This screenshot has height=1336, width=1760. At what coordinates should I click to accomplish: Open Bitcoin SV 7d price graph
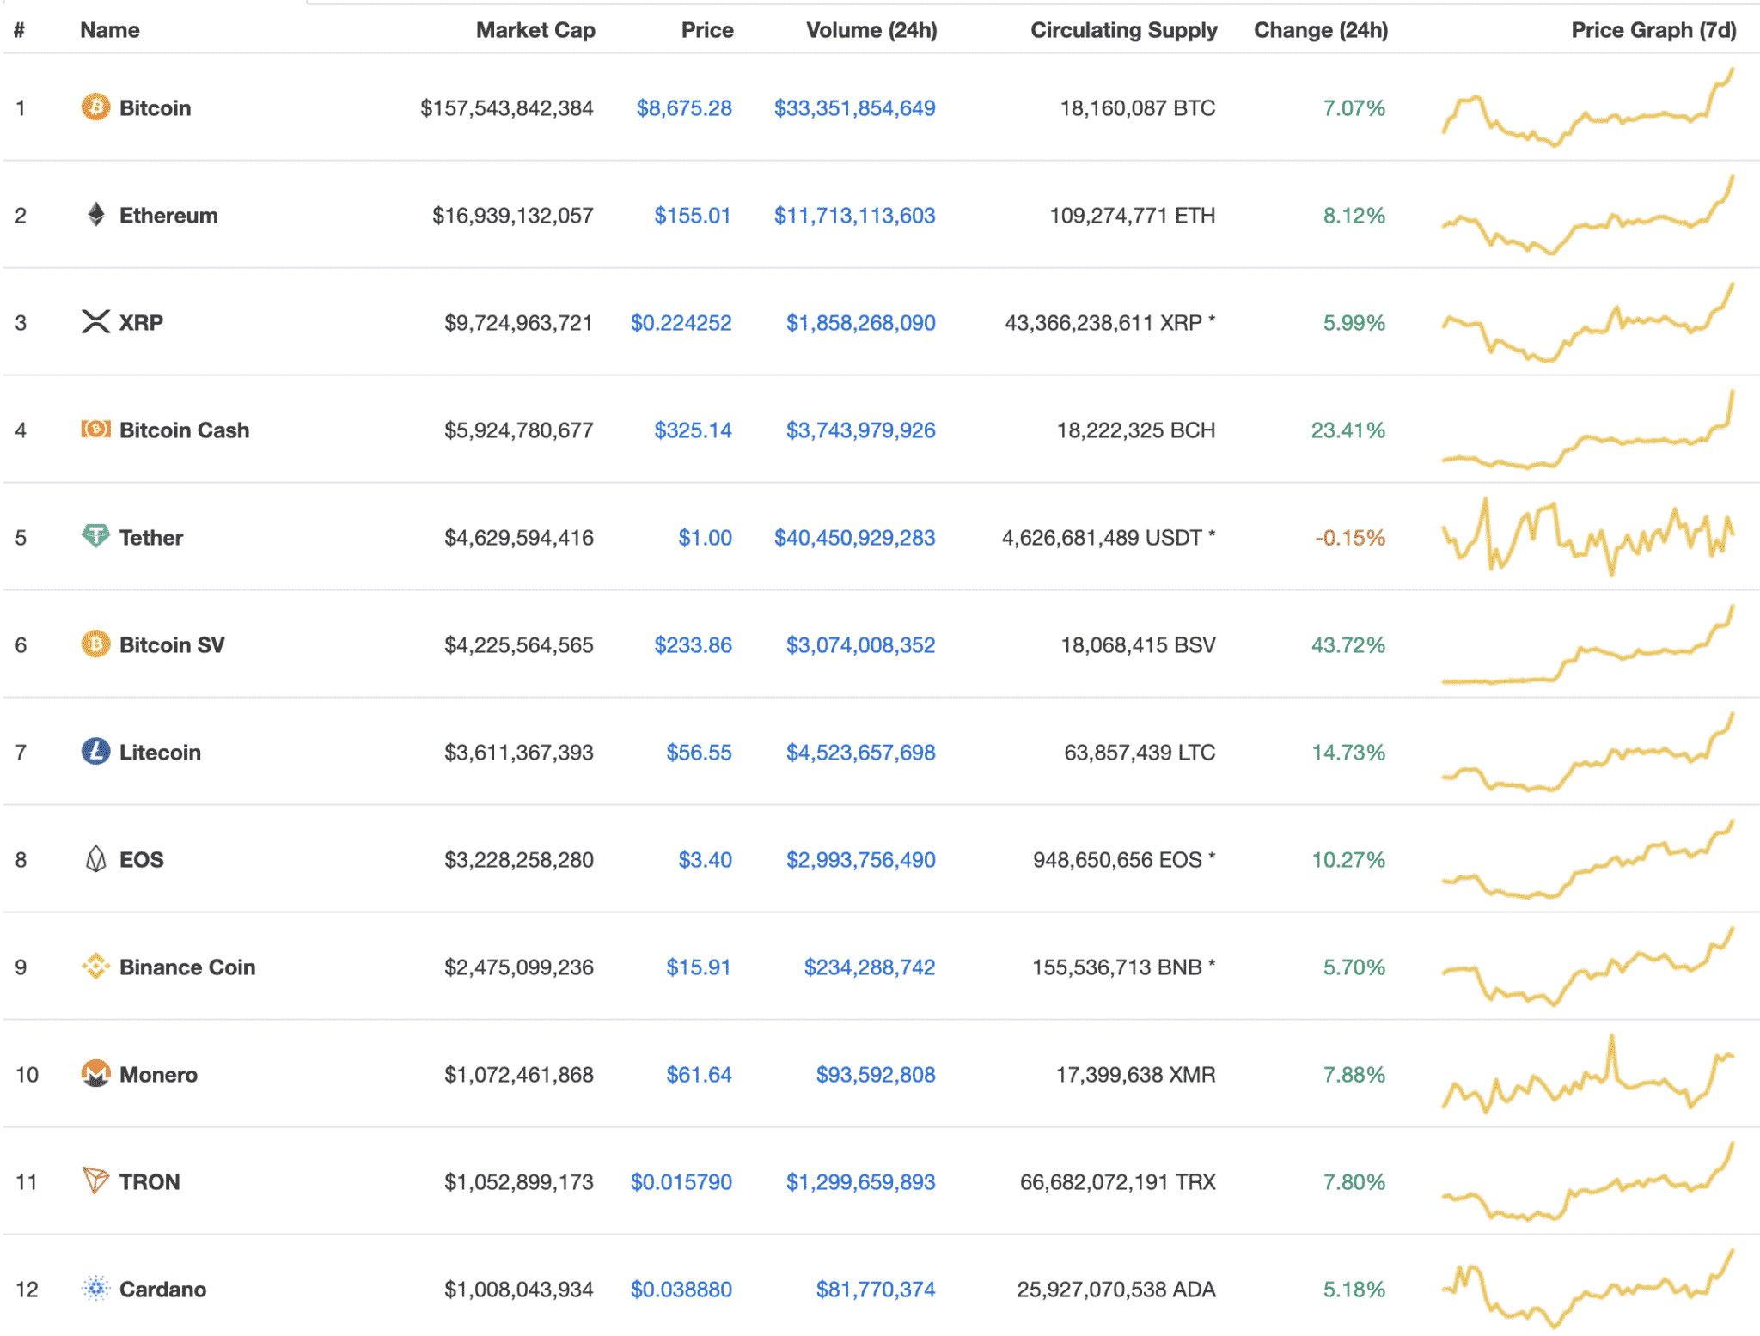(1587, 644)
